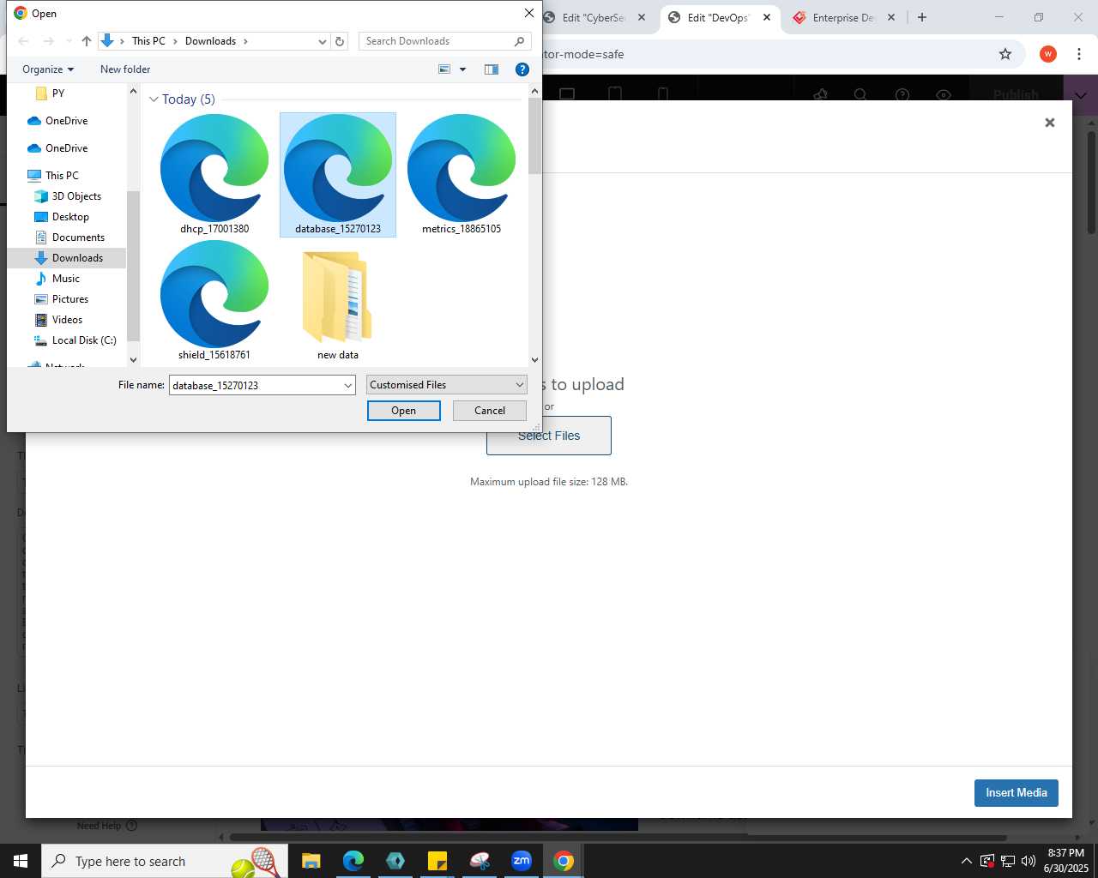
Task: Click Downloads in the address breadcrumb
Action: coord(210,41)
